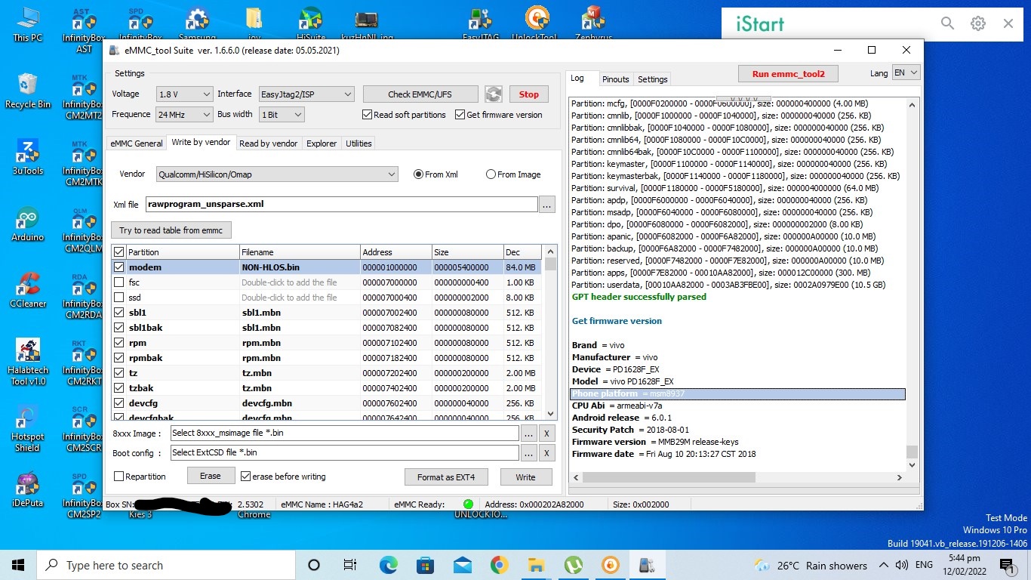Toggle erase before writing checkbox
Viewport: 1031px width, 580px height.
coord(245,477)
